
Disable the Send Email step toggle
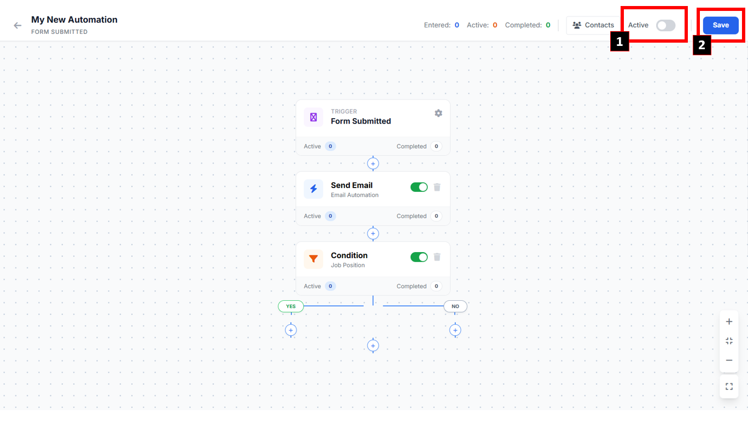(x=419, y=188)
